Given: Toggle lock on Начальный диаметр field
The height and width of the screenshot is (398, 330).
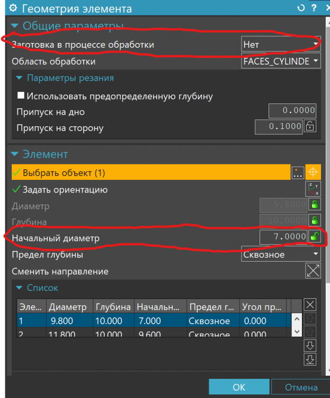Looking at the screenshot, I should 315,237.
